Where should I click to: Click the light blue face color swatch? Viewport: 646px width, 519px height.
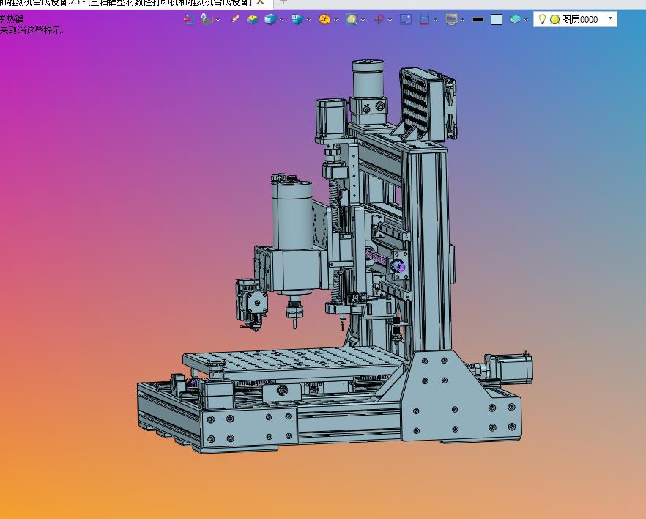497,19
